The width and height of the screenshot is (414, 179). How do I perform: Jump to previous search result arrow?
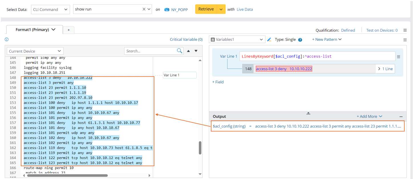tap(188, 51)
